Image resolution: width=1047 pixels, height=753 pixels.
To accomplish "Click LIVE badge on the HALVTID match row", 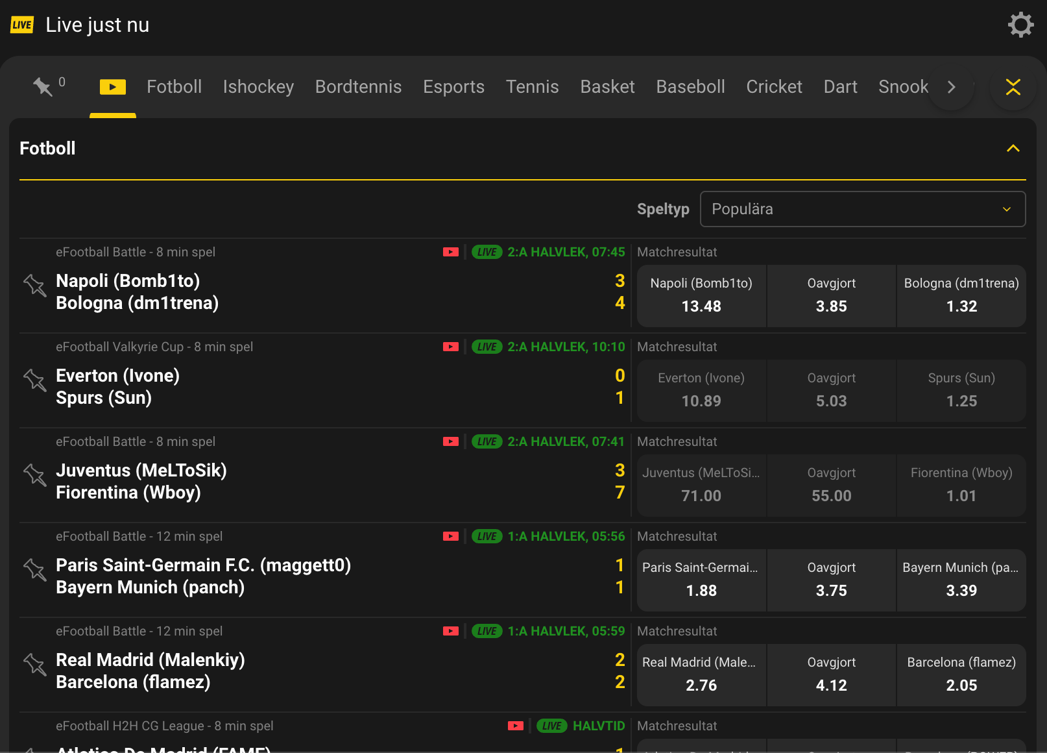I will (x=552, y=726).
